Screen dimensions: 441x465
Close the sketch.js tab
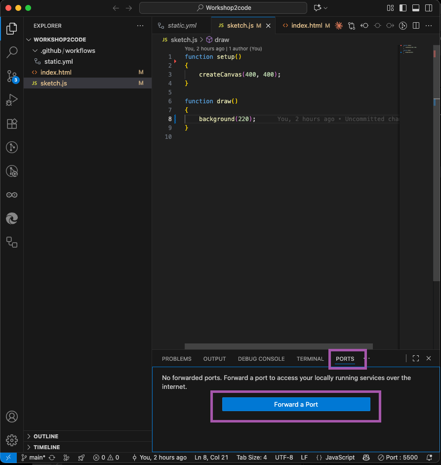pyautogui.click(x=268, y=26)
